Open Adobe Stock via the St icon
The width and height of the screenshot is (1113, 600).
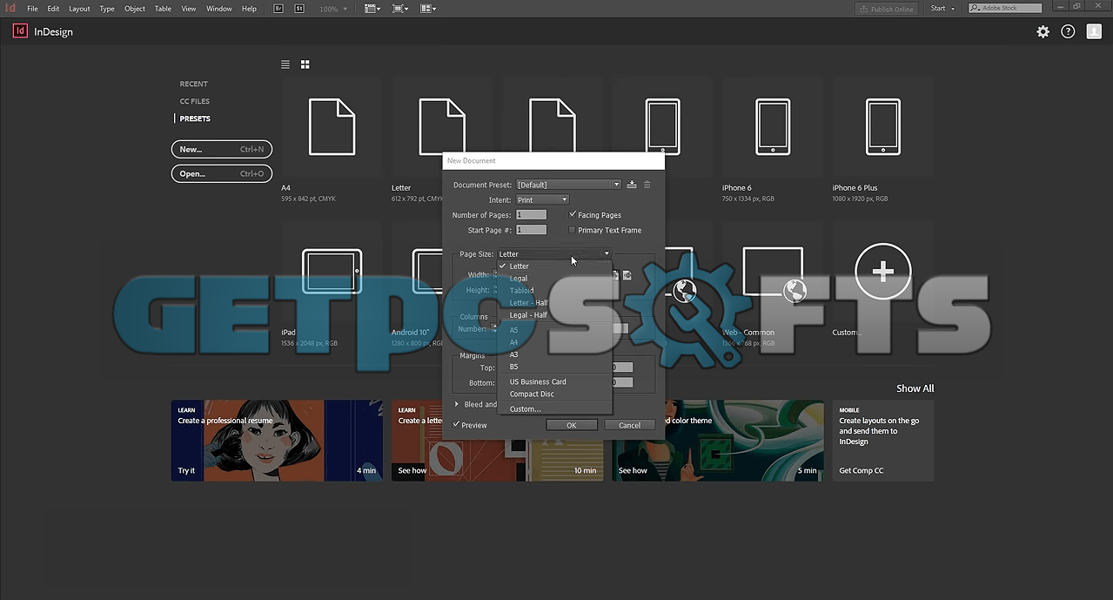(299, 8)
